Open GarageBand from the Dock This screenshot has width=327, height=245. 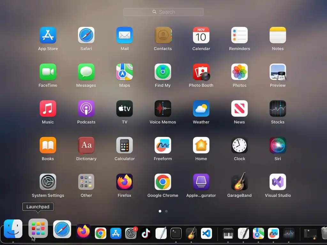191,233
